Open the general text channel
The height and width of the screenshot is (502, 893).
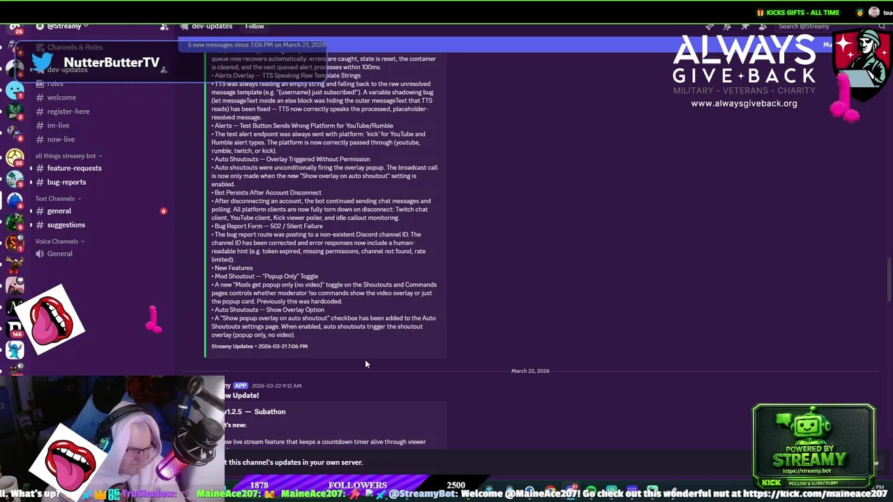pos(59,211)
